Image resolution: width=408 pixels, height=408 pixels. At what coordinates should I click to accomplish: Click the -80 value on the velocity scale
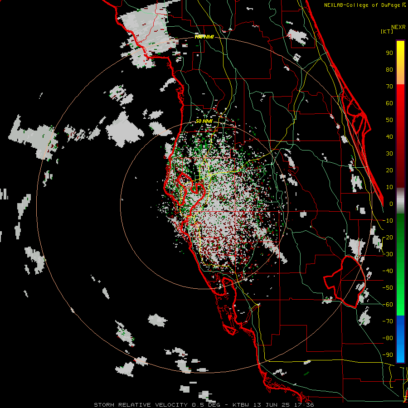pos(388,338)
